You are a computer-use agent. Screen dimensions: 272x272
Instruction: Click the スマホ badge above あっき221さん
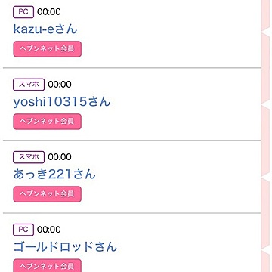[29, 157]
